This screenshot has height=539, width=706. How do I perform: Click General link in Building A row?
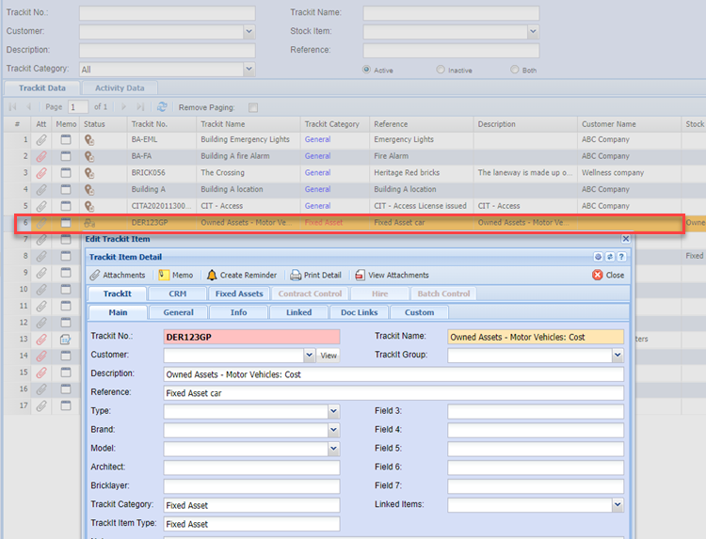[x=317, y=189]
